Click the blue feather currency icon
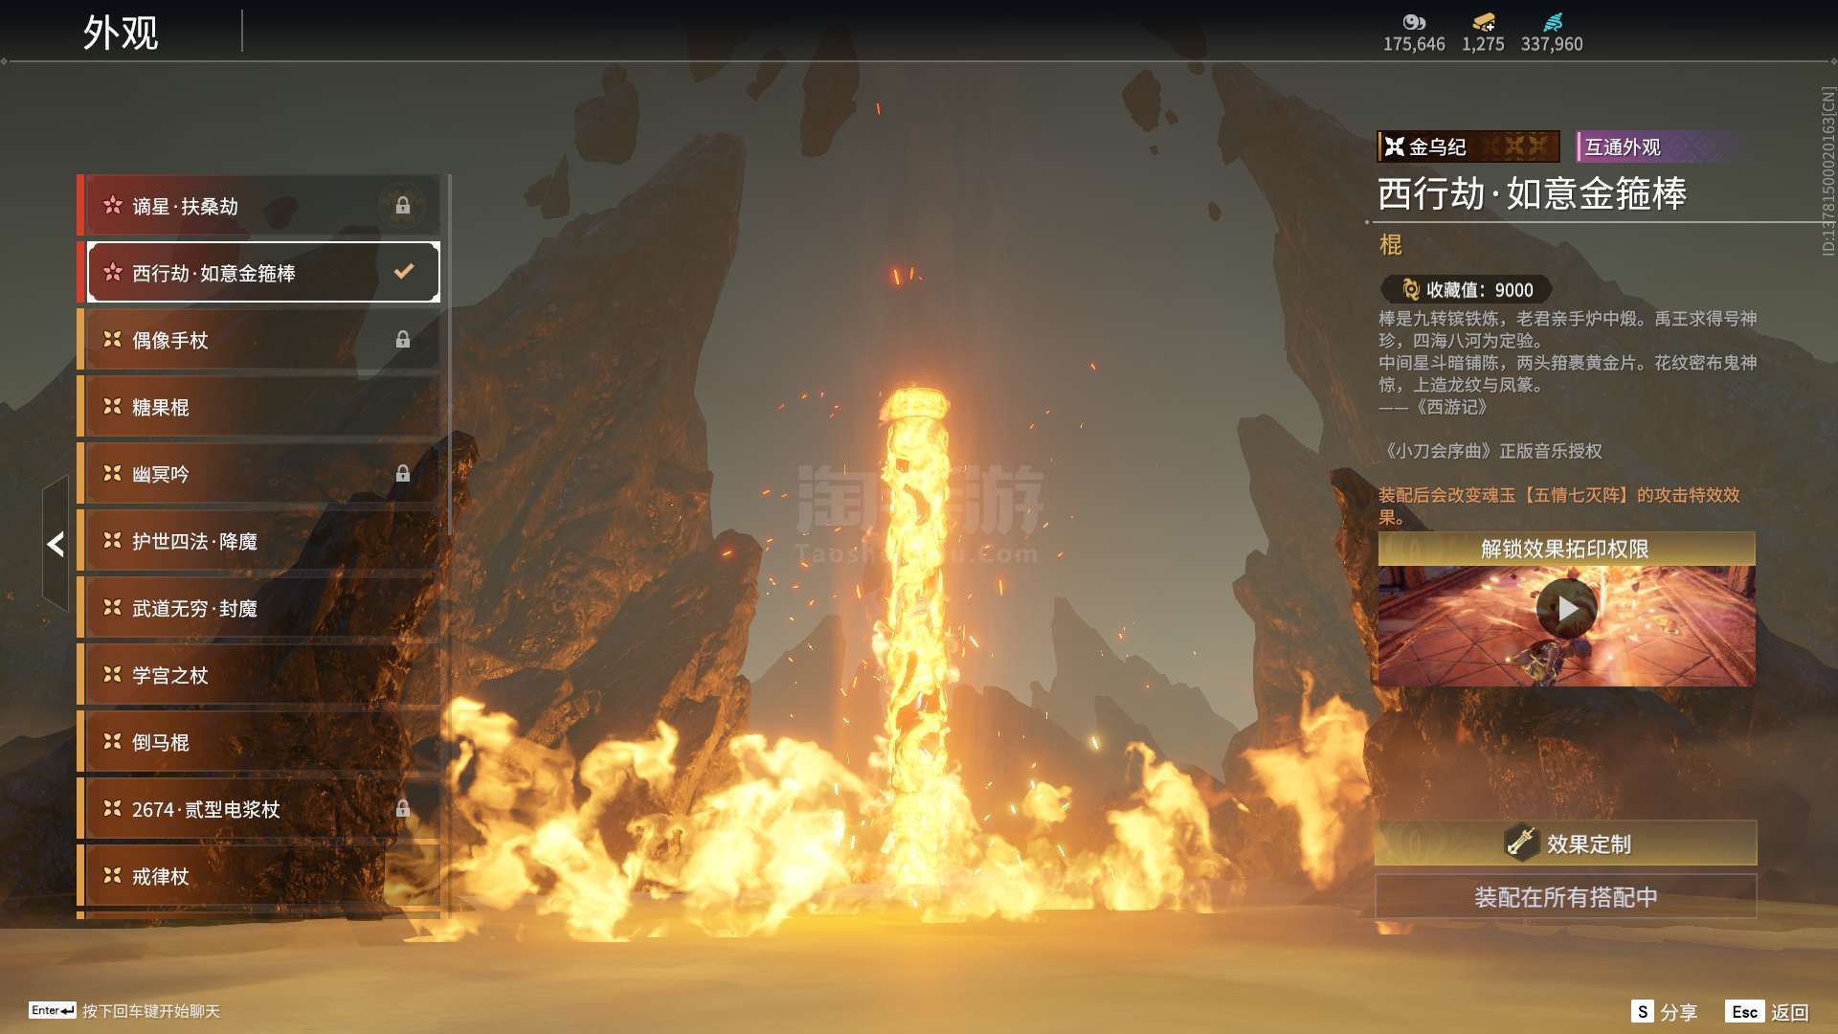The image size is (1838, 1034). 1552,22
